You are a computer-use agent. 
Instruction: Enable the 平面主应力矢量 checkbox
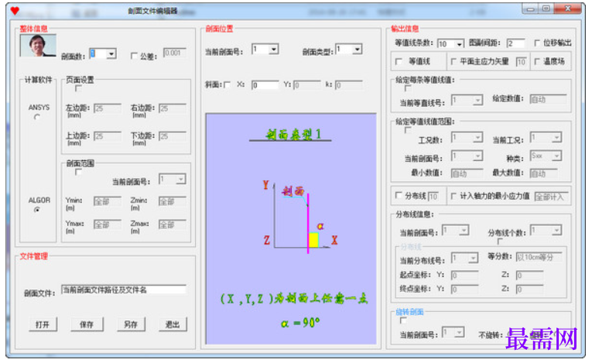(453, 62)
